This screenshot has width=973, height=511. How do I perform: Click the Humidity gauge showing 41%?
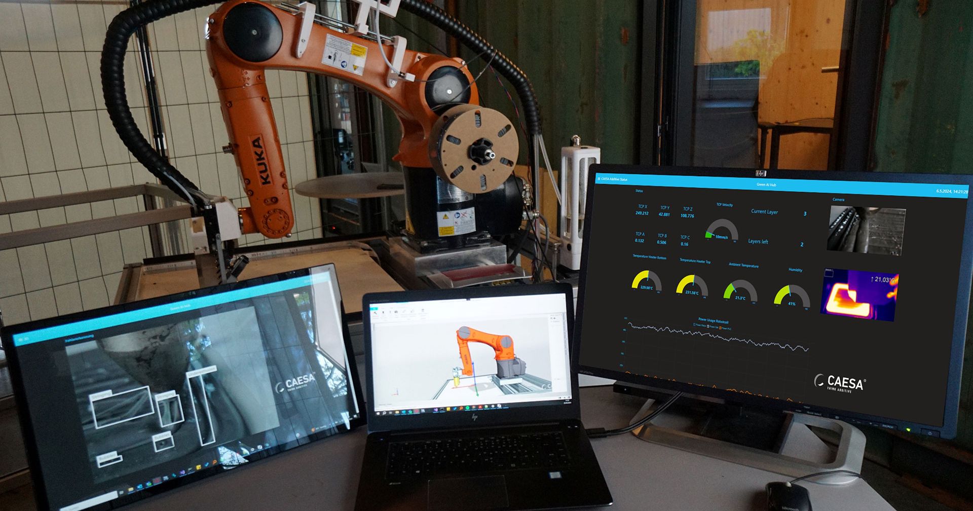pos(792,296)
